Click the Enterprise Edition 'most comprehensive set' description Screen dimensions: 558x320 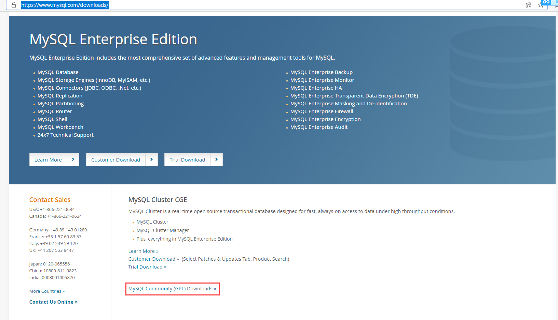point(182,58)
